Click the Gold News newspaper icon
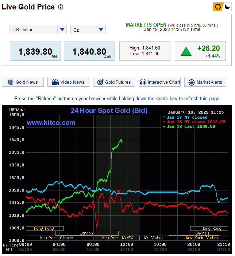235x256 pixels. pyautogui.click(x=11, y=82)
